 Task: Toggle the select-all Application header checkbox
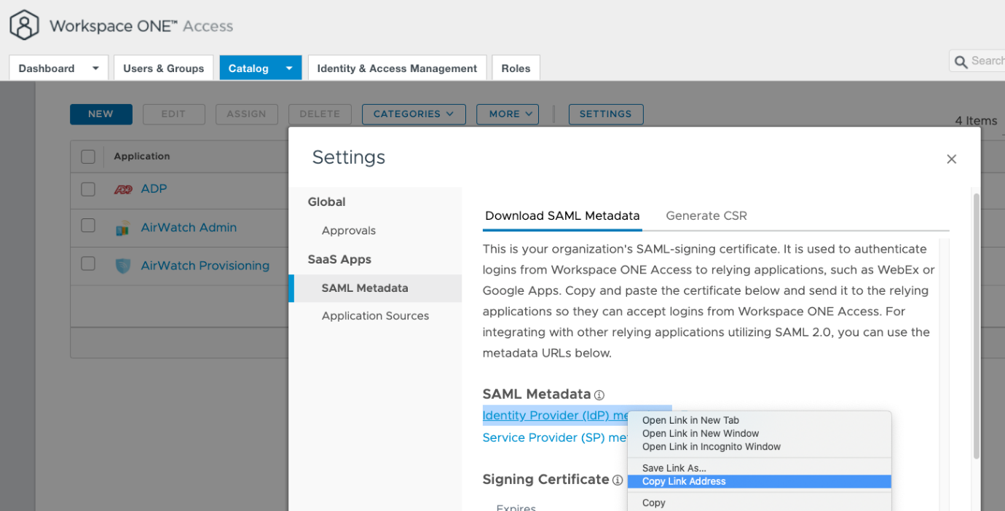[x=88, y=157]
